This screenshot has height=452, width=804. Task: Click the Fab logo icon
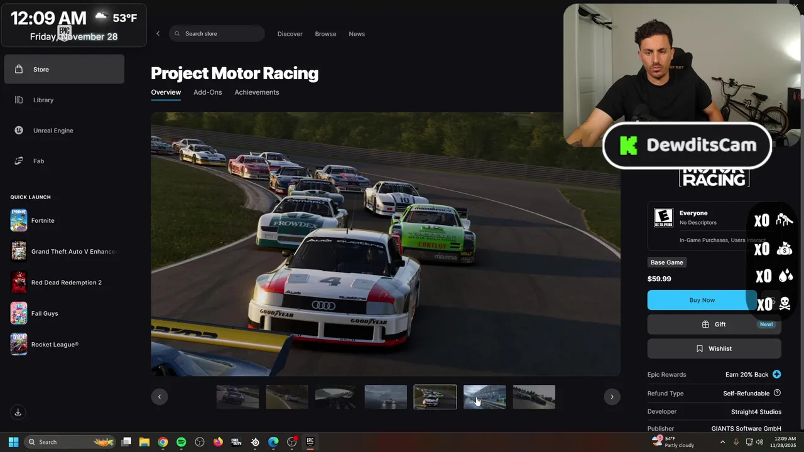point(19,161)
